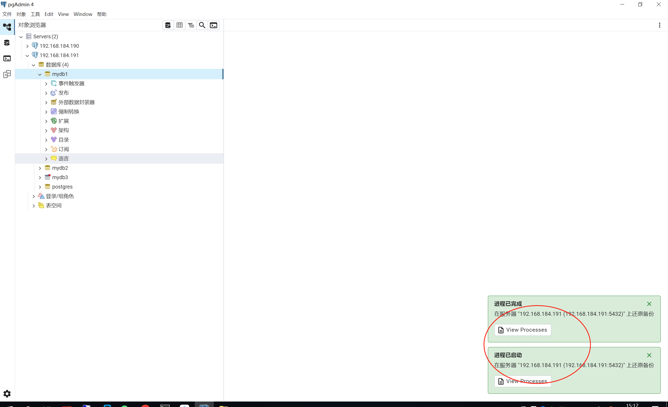Open the three-dot options menu
Image resolution: width=668 pixels, height=407 pixels.
pos(660,25)
